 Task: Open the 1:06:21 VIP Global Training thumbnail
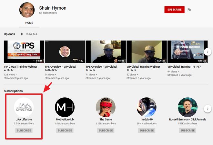[147, 52]
